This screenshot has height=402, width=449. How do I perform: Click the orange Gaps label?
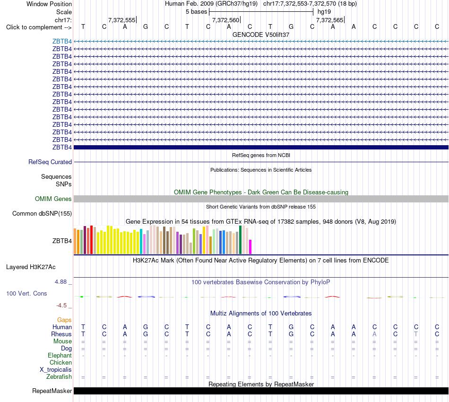(x=64, y=320)
